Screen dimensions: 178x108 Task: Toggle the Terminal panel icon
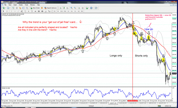coord(24,8)
